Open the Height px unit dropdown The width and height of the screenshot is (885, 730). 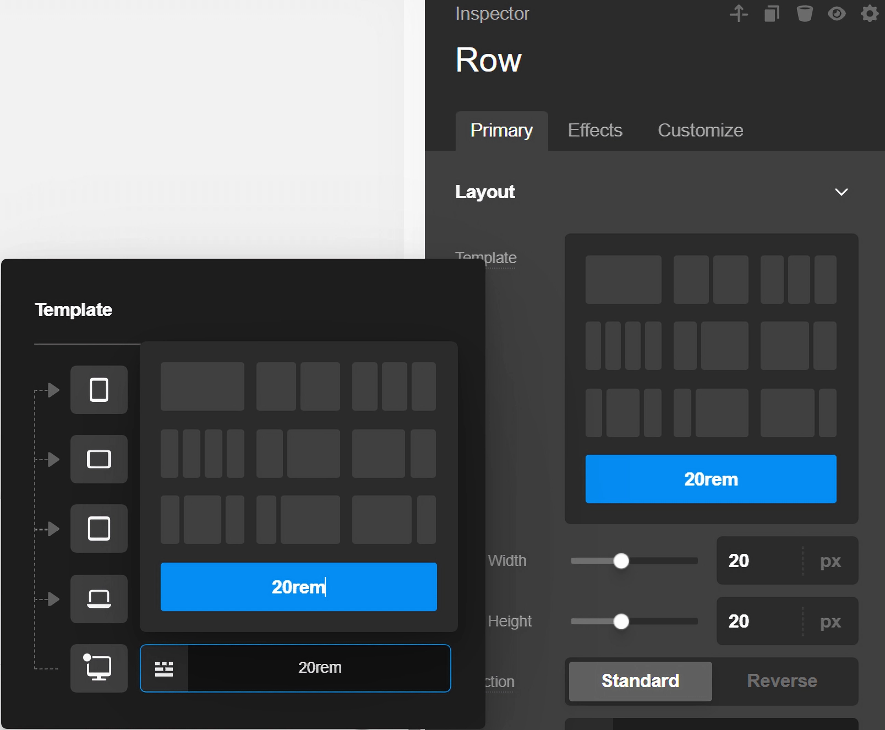tap(829, 622)
